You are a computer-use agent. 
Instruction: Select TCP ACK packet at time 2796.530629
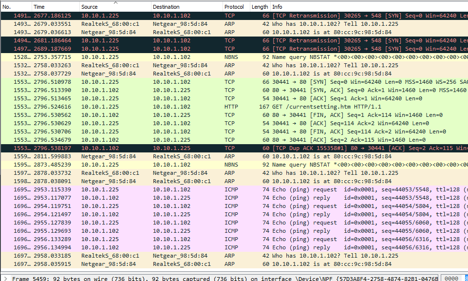(x=234, y=123)
